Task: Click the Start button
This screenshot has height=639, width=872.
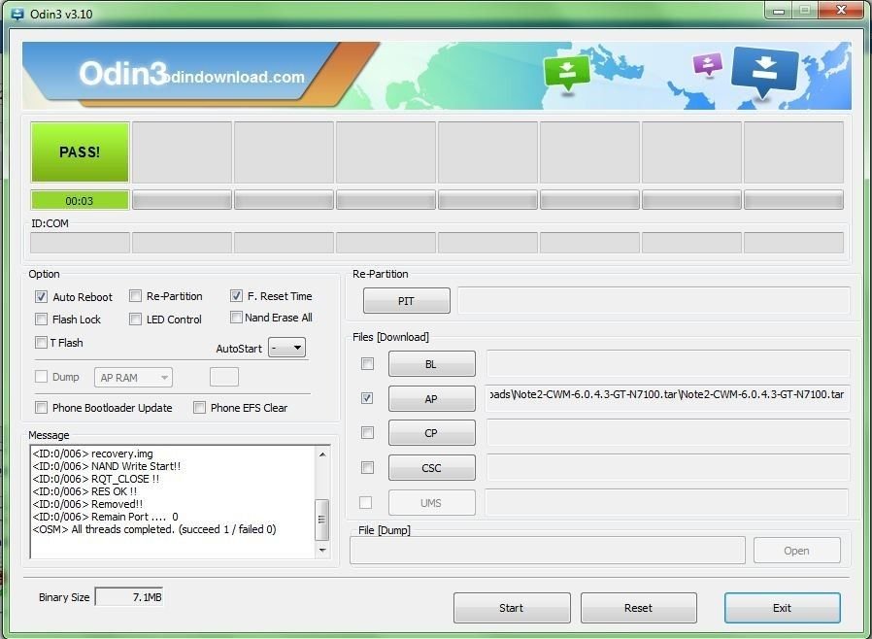Action: [x=512, y=608]
